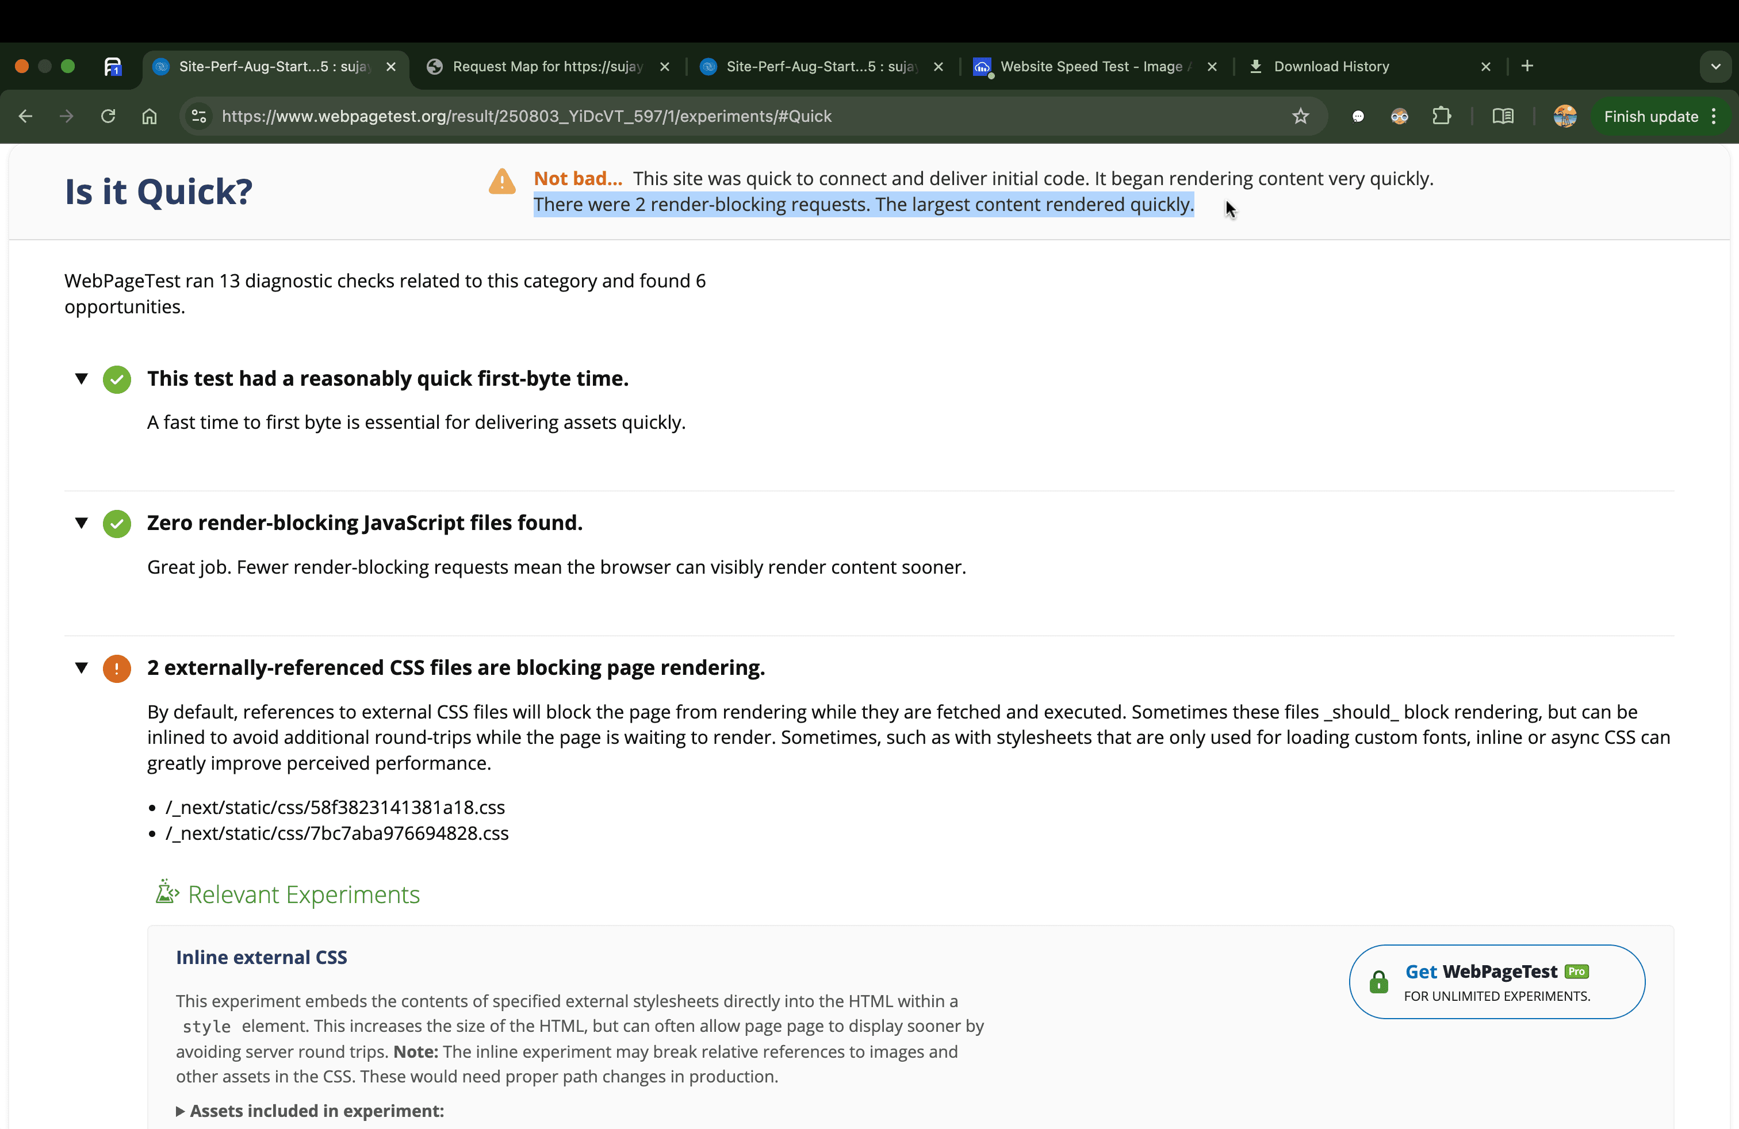The image size is (1739, 1129).
Task: Open the reading list book icon
Action: pyautogui.click(x=1504, y=116)
